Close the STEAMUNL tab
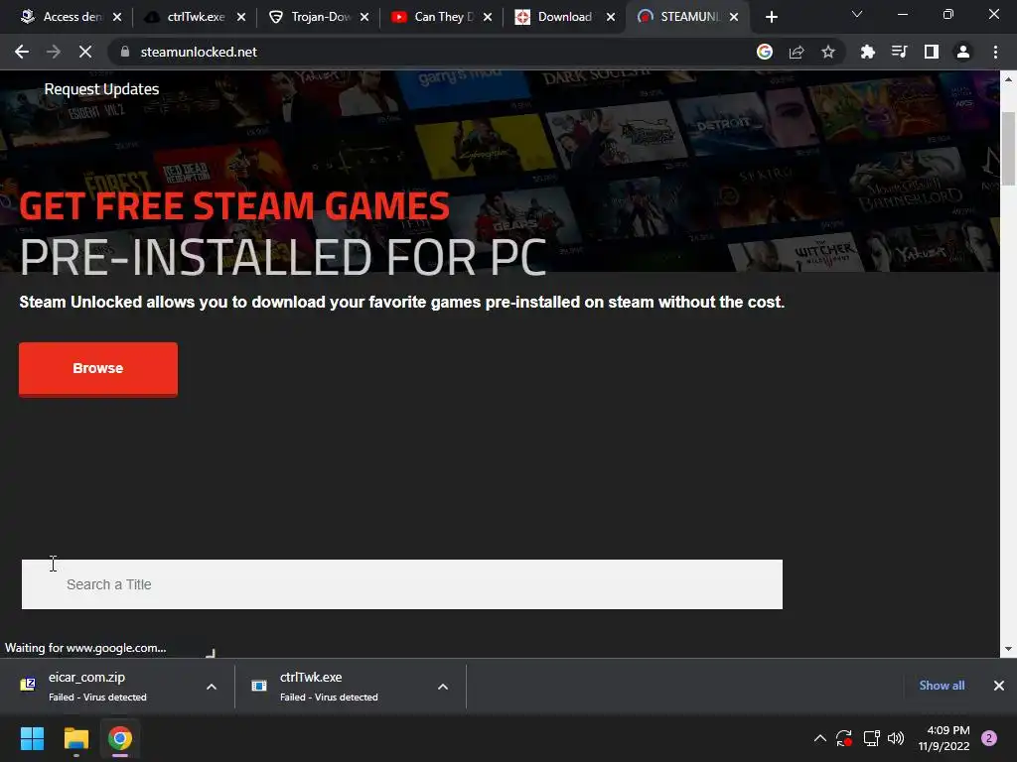Image resolution: width=1017 pixels, height=762 pixels. (734, 18)
